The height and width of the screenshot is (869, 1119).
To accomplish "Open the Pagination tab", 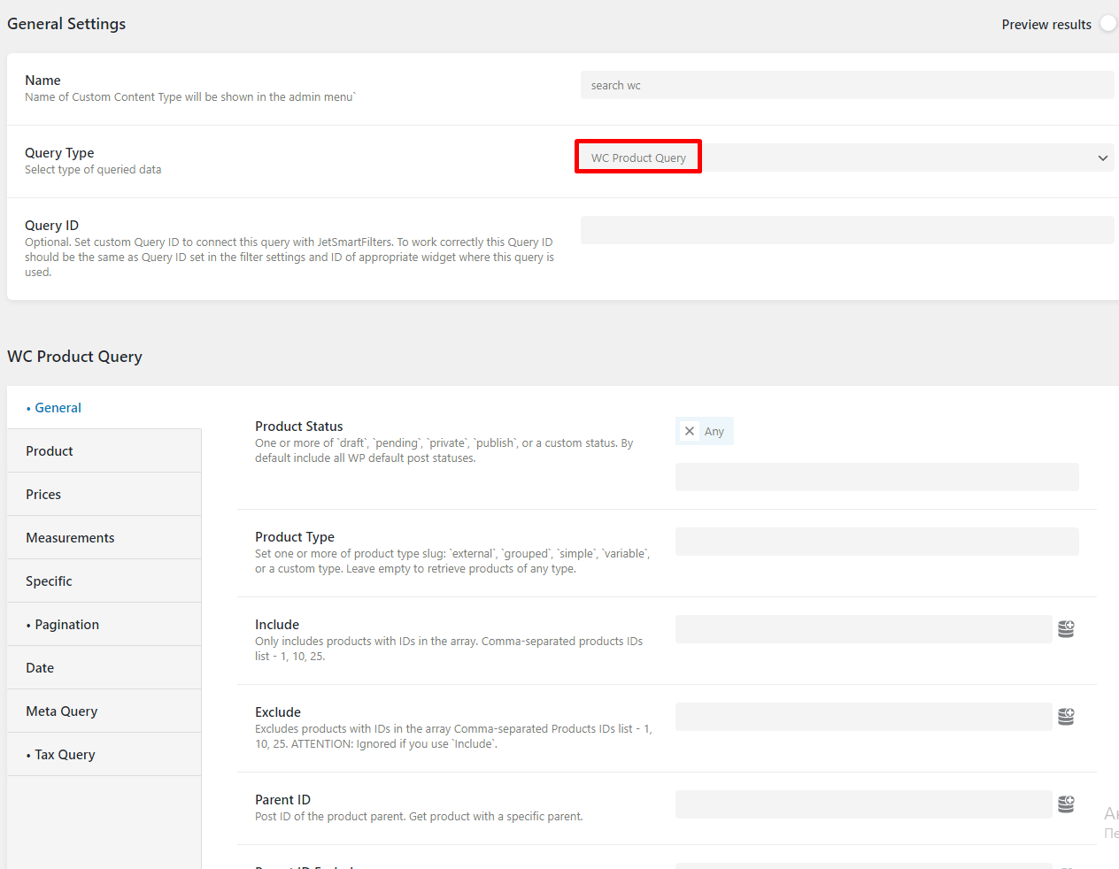I will tap(104, 625).
